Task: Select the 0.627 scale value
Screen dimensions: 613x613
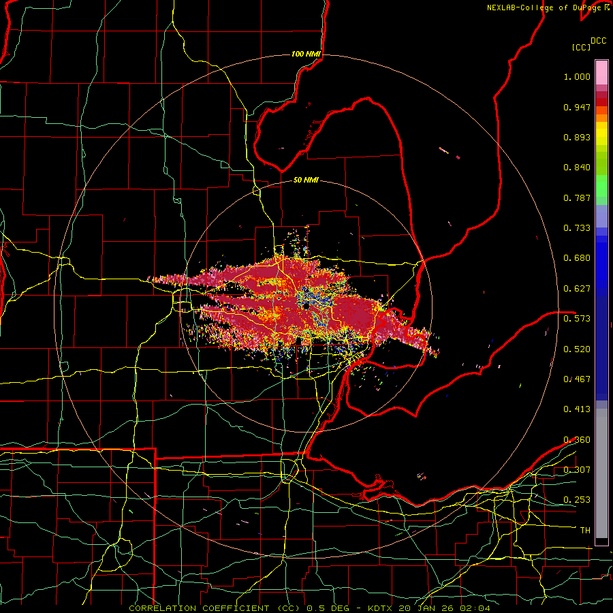Action: coord(577,289)
